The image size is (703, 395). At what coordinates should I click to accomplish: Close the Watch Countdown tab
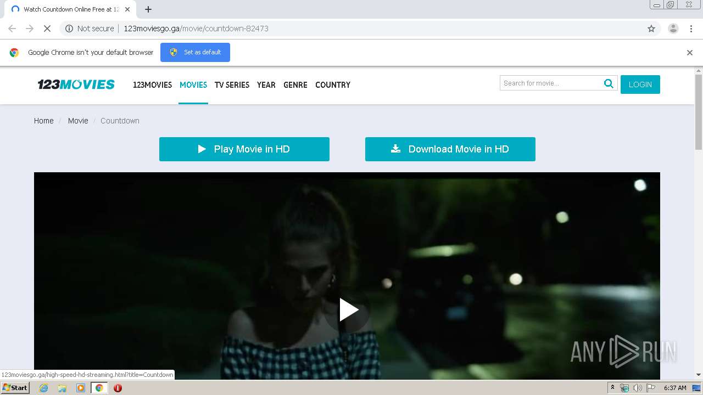(x=127, y=9)
